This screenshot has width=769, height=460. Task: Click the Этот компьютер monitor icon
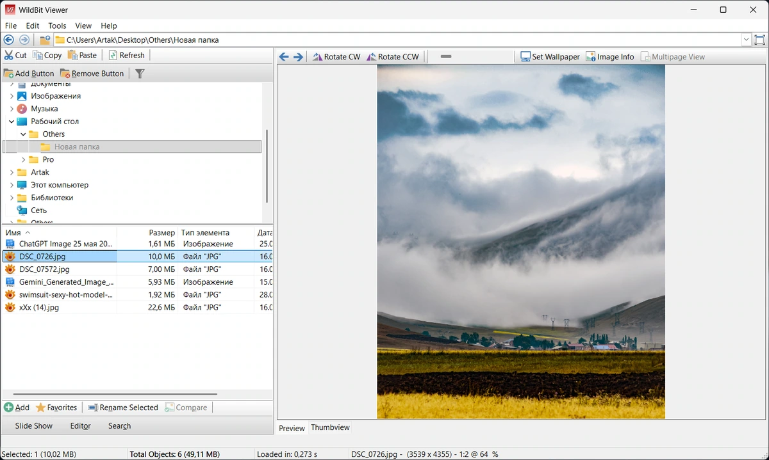point(22,185)
